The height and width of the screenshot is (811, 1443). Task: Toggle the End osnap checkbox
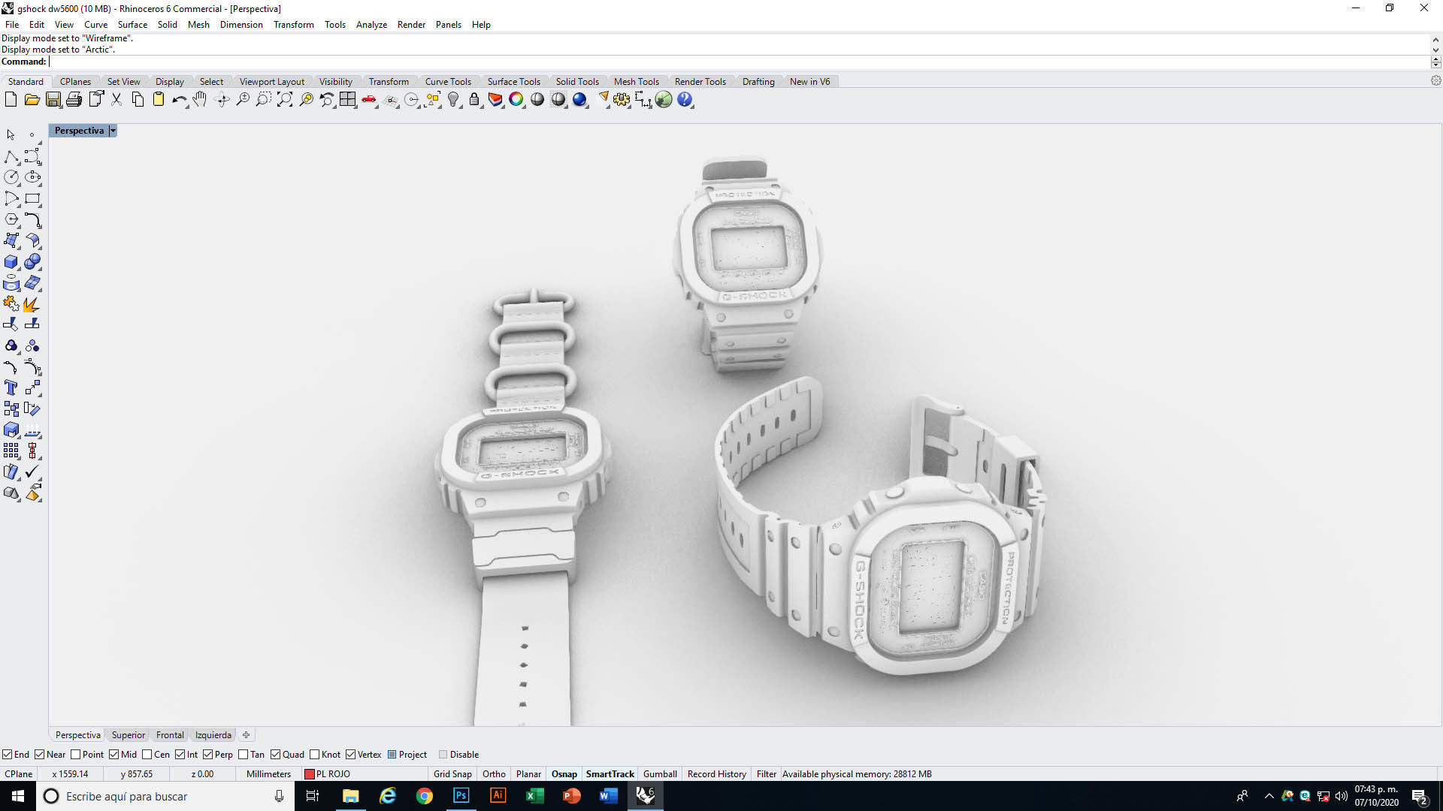7,755
